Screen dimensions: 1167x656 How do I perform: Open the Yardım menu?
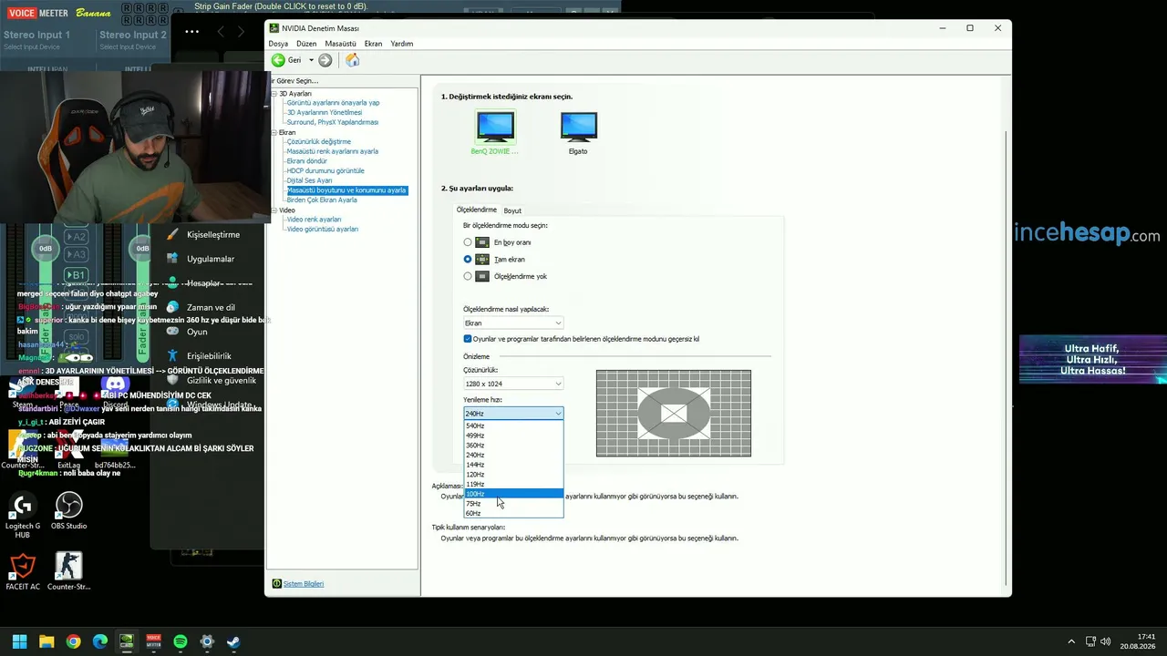[401, 44]
